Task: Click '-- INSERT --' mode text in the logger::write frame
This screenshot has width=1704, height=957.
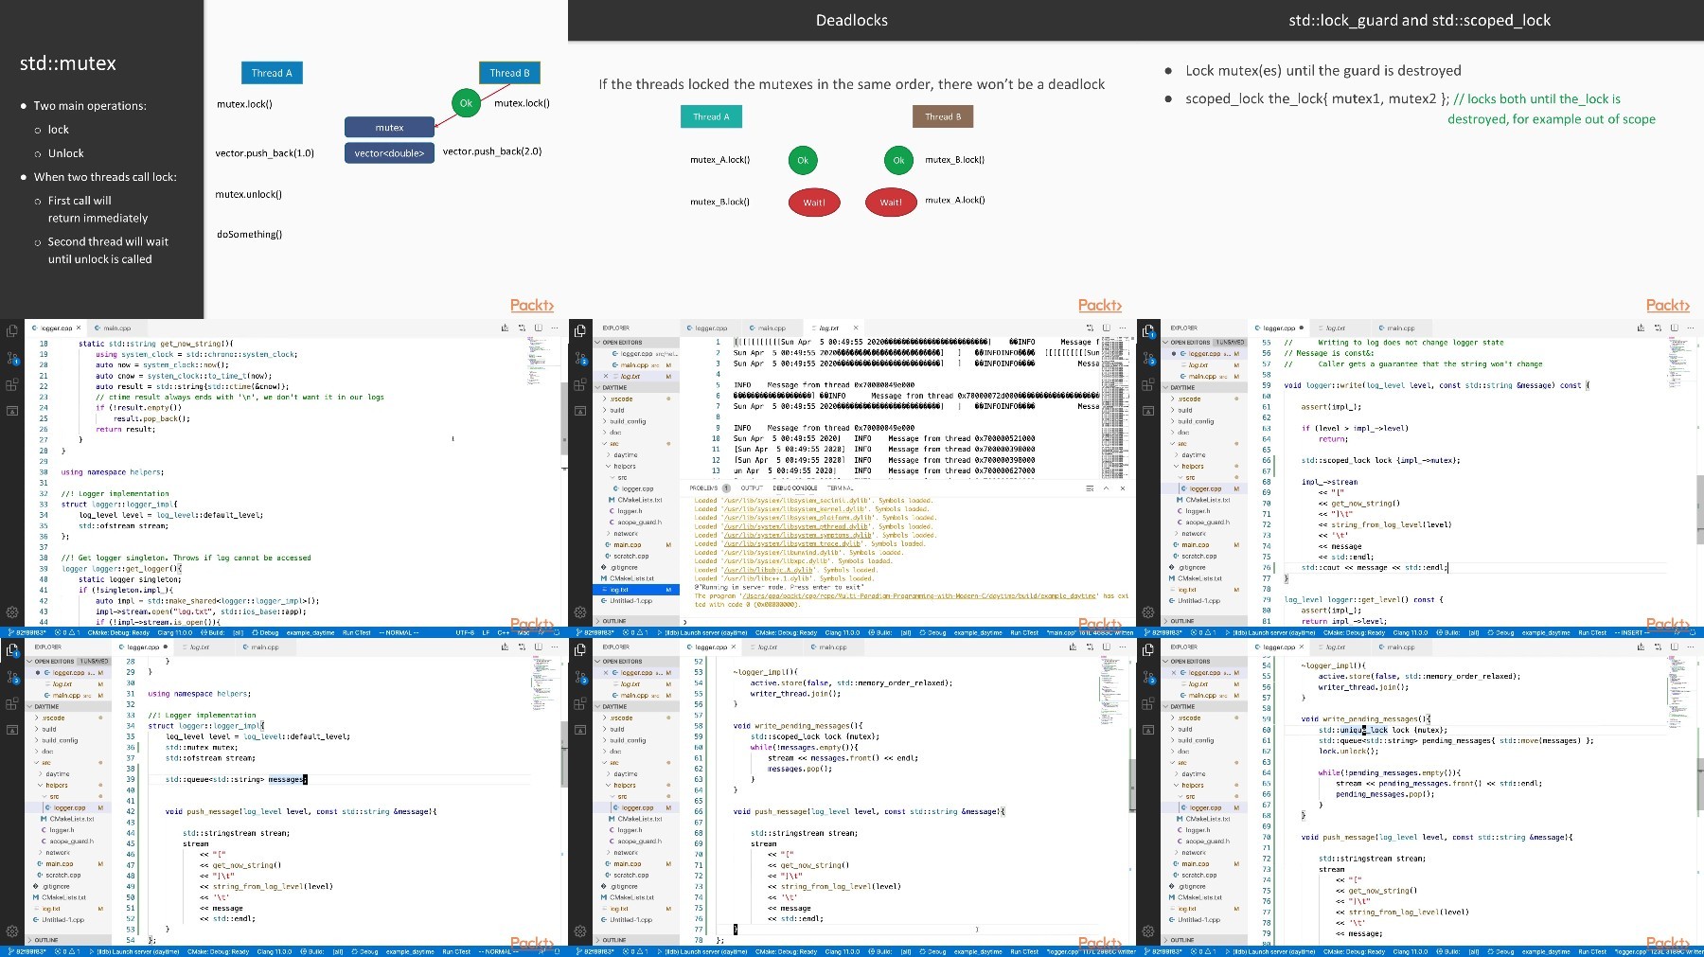Action: 1631,632
